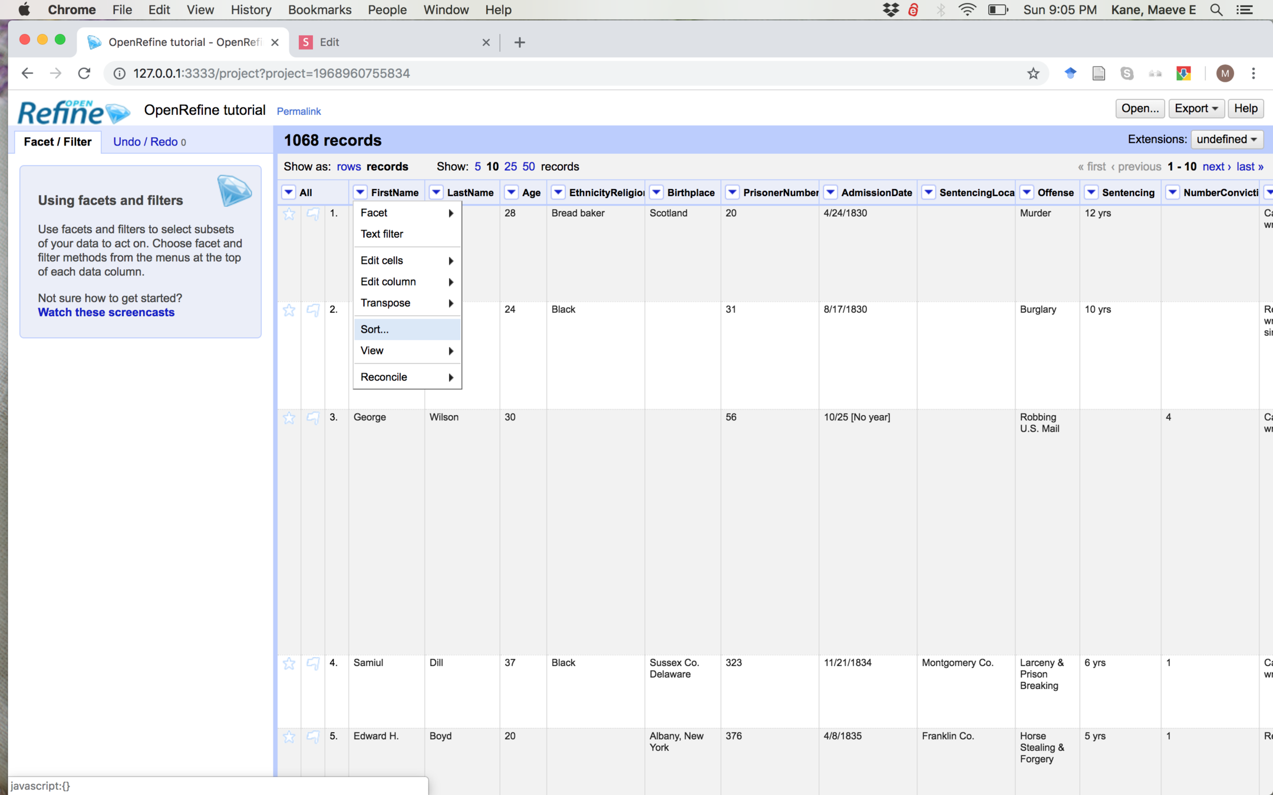Viewport: 1273px width, 795px height.
Task: Choose Sort... from column menu
Action: pos(375,329)
